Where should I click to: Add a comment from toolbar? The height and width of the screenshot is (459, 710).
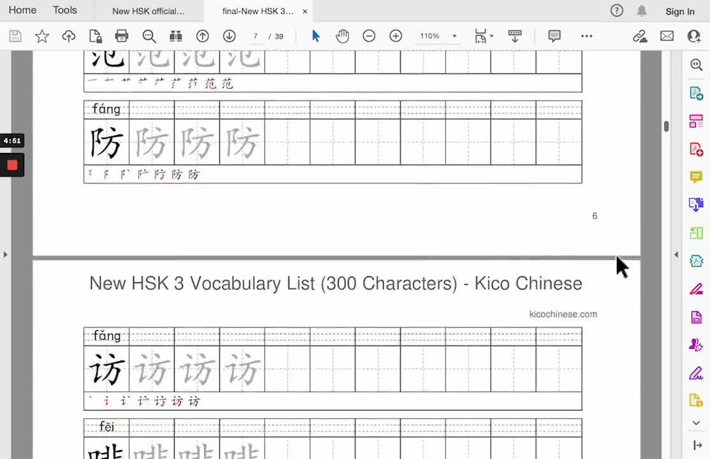(x=554, y=36)
